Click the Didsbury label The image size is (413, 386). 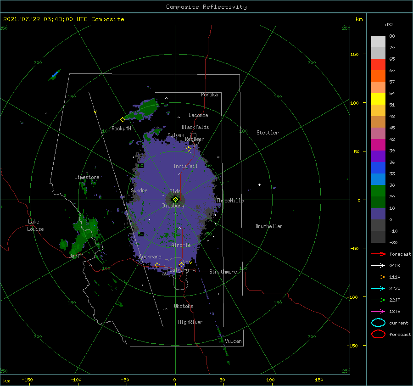173,206
